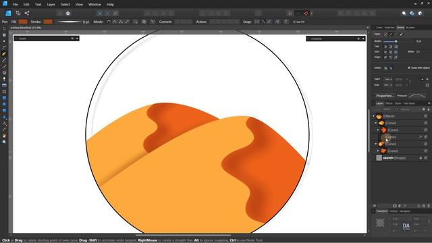
Task: Collapse the Ellipse layer group
Action: 373,116
